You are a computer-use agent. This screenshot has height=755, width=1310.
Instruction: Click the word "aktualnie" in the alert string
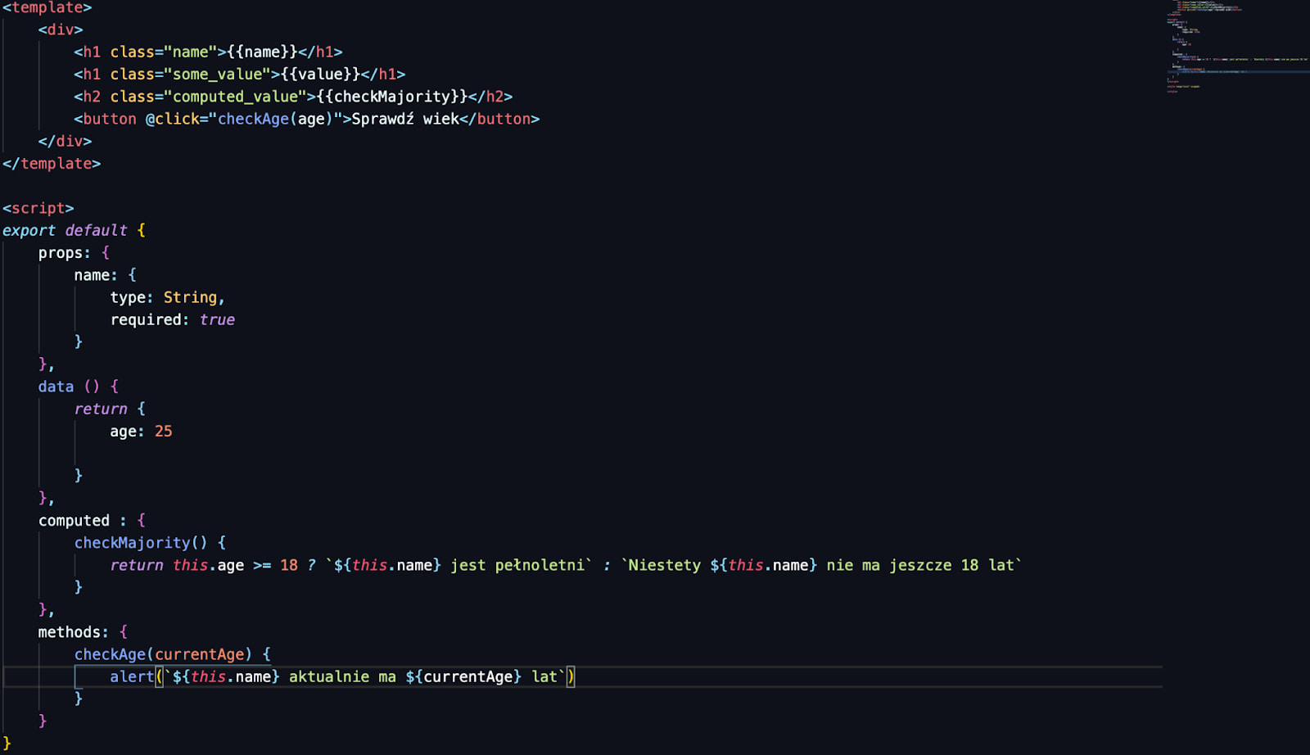(x=329, y=676)
